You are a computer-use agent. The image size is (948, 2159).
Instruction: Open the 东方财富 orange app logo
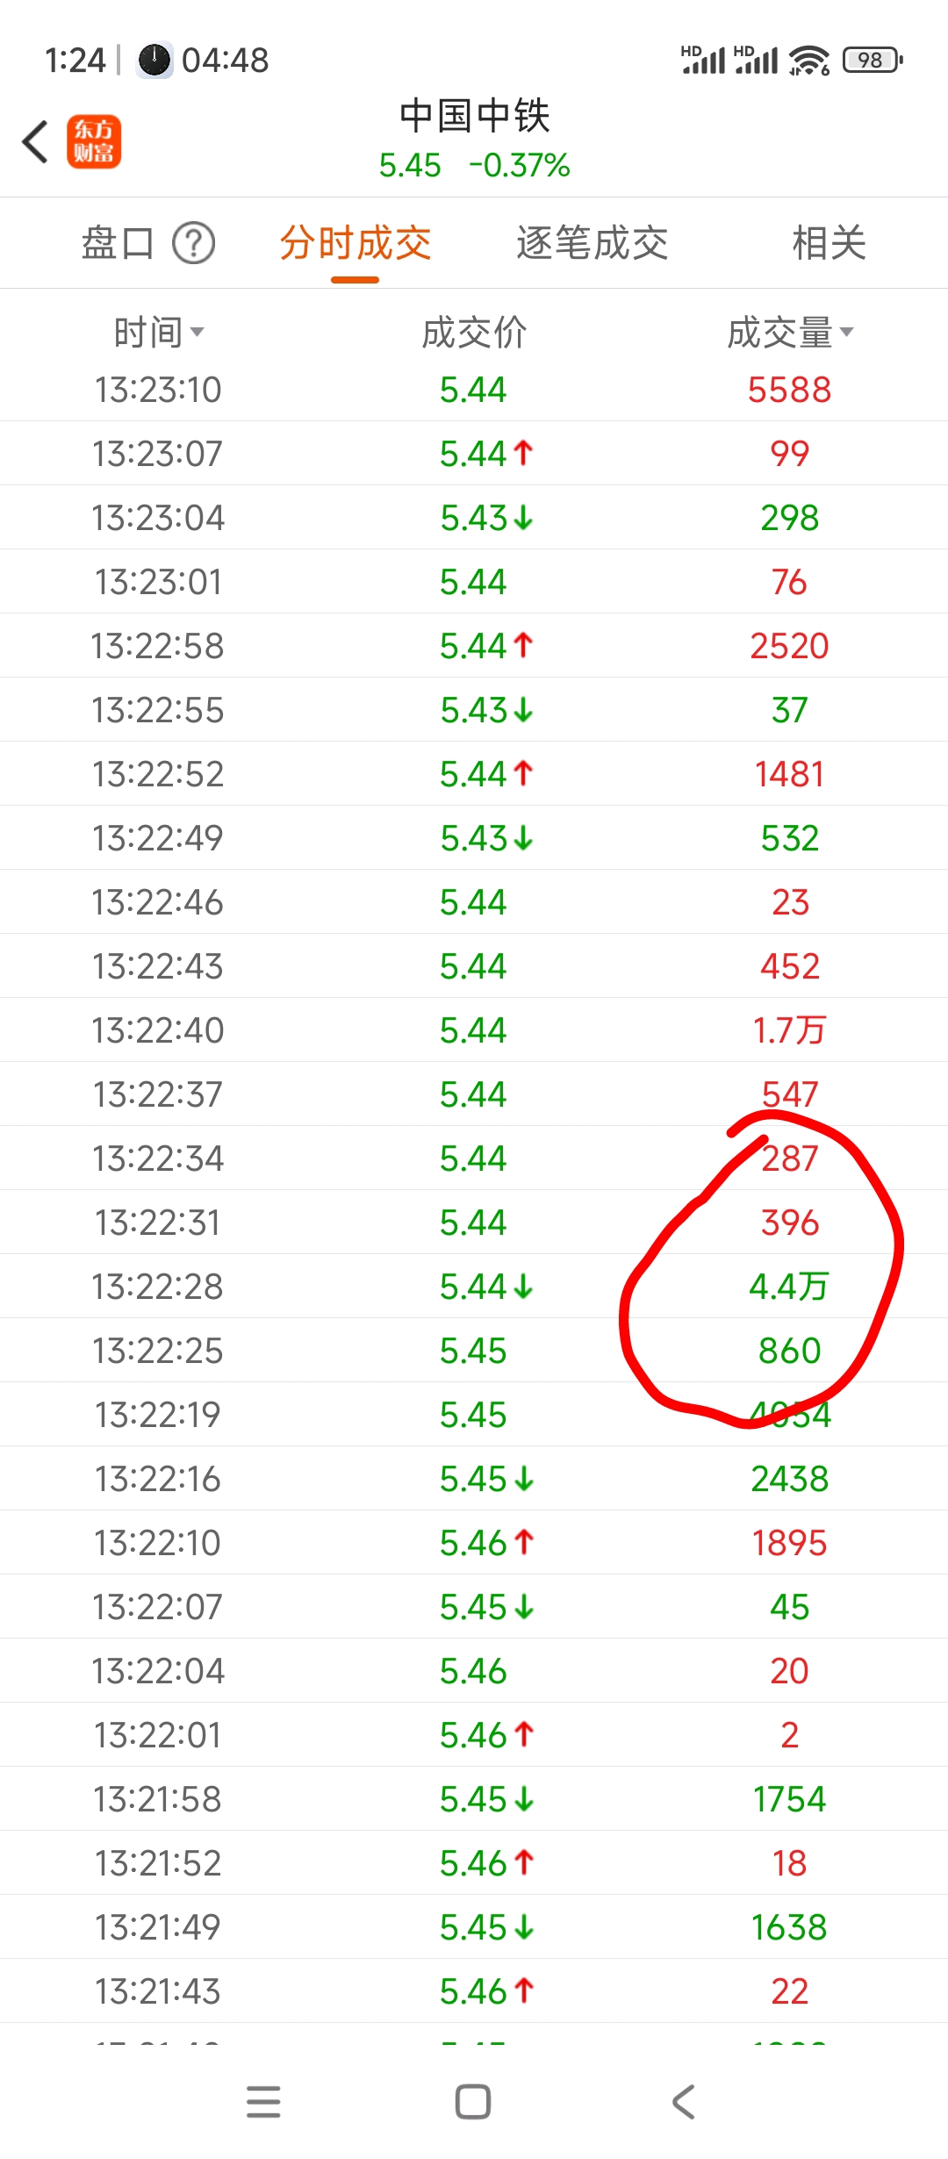click(94, 142)
